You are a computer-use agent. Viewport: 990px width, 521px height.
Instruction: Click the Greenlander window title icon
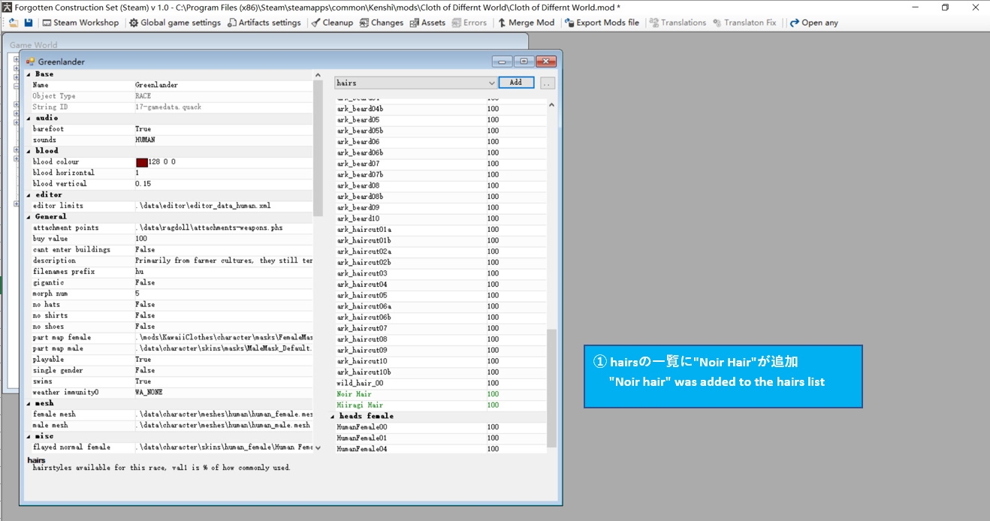tap(31, 62)
